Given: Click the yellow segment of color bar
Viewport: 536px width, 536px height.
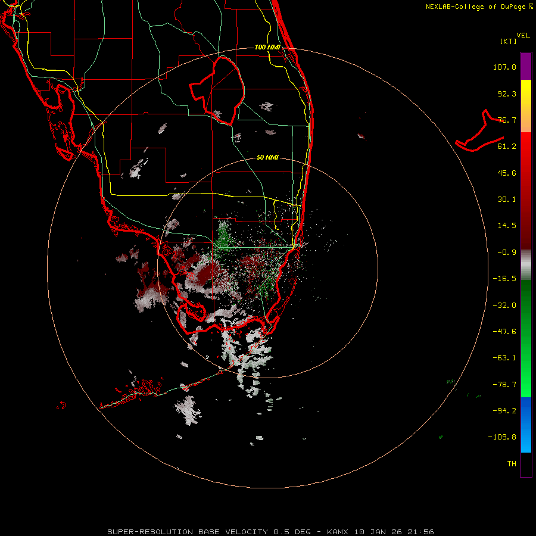Looking at the screenshot, I should [526, 92].
